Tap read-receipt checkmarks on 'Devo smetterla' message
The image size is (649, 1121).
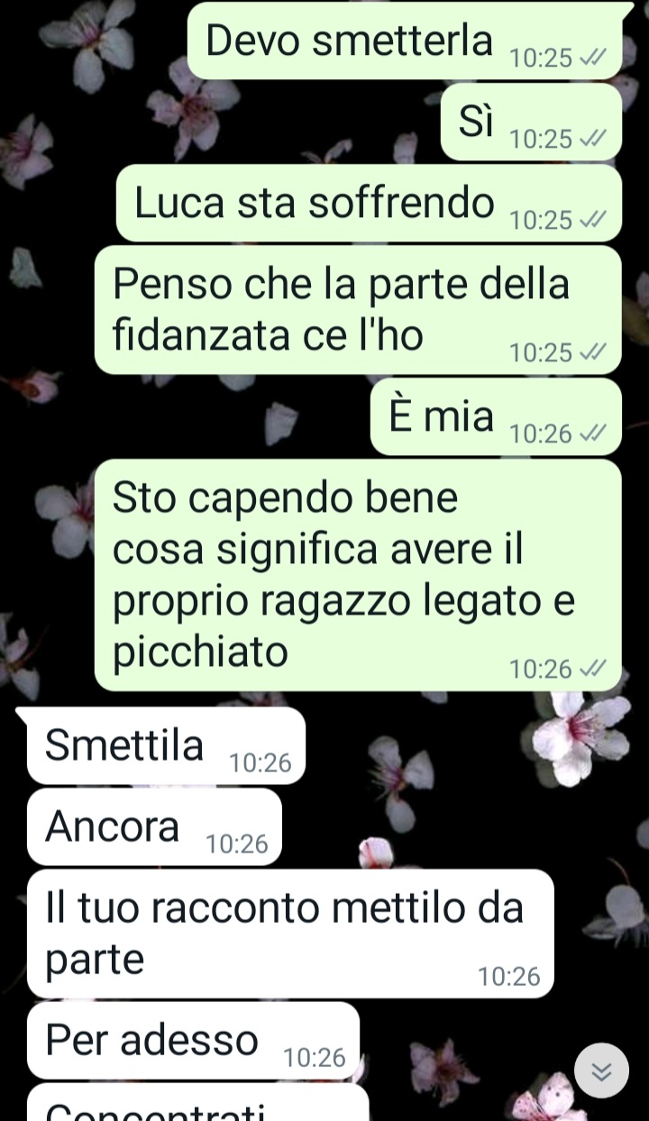click(593, 58)
